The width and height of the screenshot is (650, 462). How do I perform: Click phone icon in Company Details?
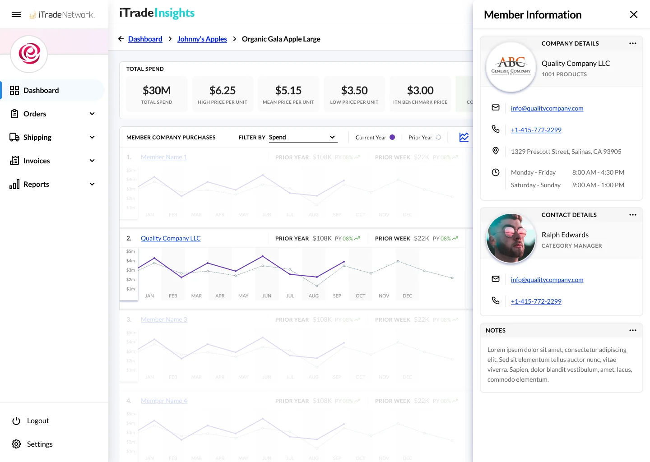coord(496,129)
